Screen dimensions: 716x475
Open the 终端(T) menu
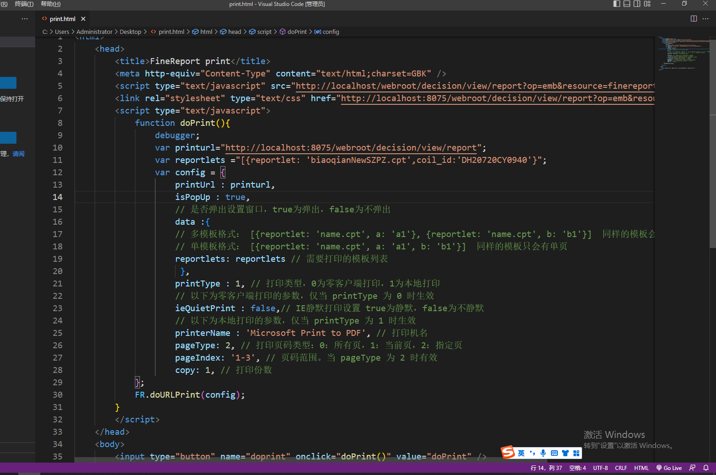tap(24, 4)
